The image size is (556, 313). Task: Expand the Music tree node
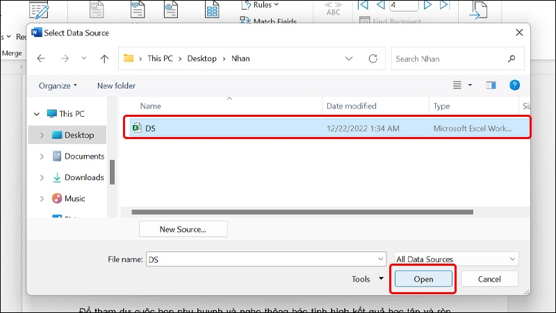(42, 199)
